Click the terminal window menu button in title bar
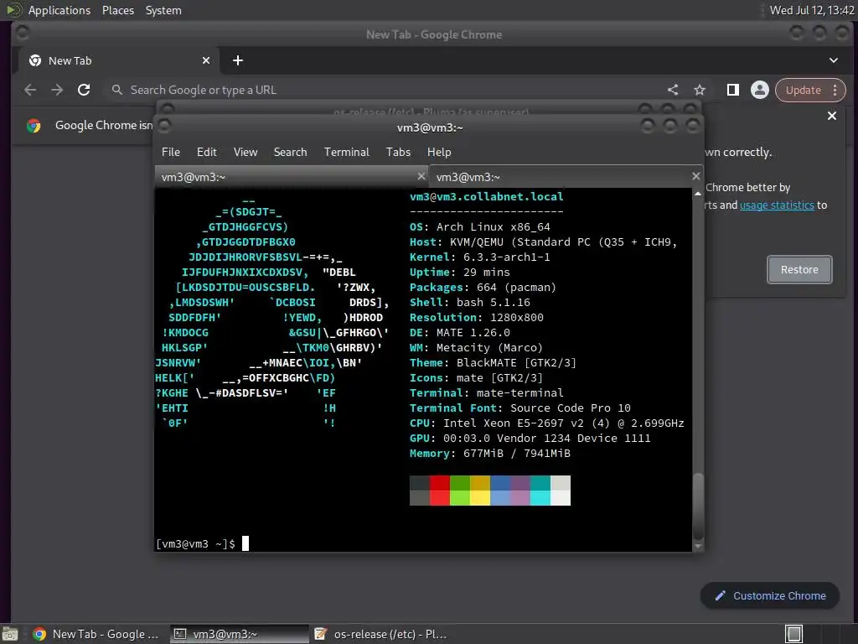The width and height of the screenshot is (858, 644). (164, 126)
